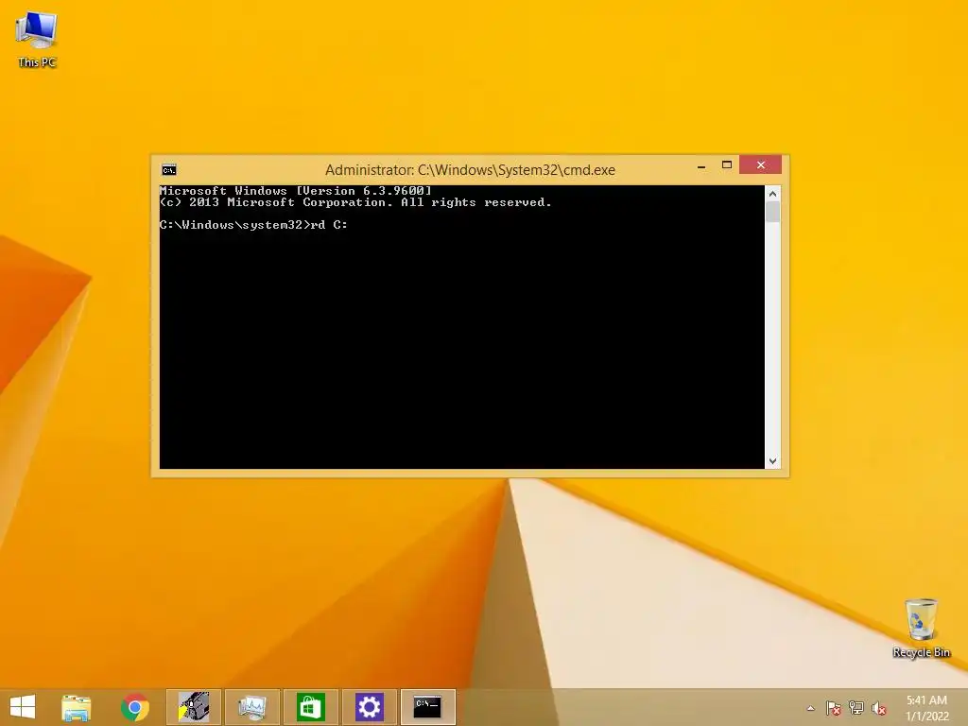Open the Windows Store taskbar icon
This screenshot has height=726, width=968.
[x=311, y=707]
